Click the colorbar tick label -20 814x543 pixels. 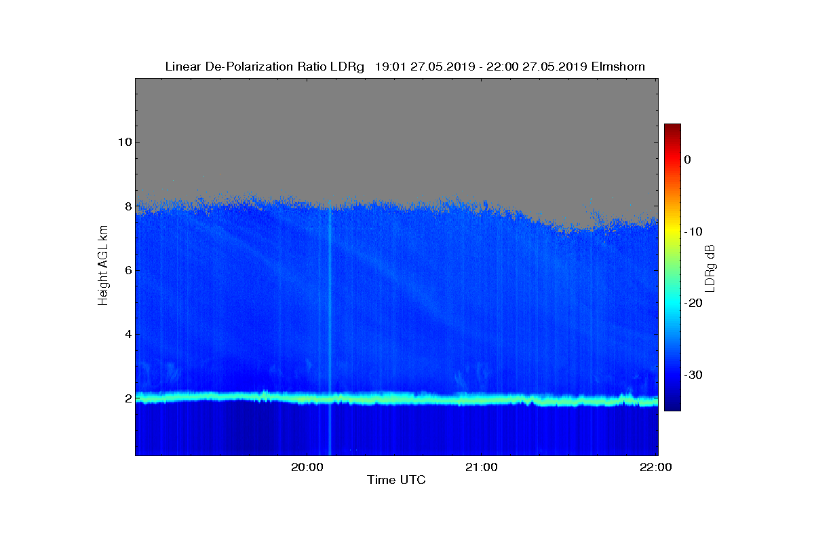693,303
